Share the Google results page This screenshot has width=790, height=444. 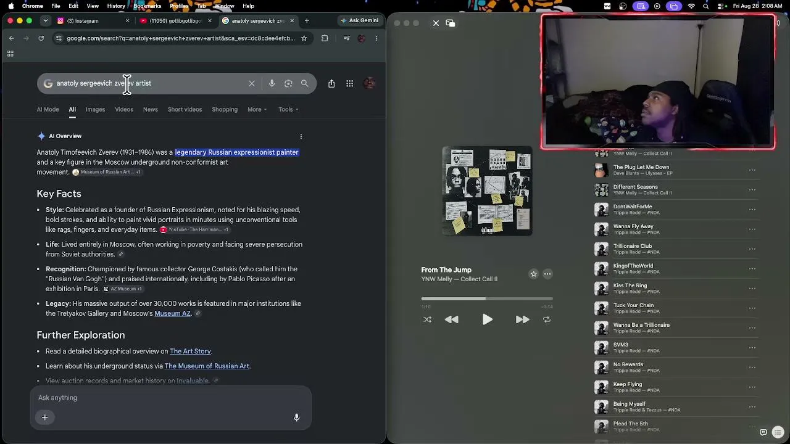pos(331,83)
